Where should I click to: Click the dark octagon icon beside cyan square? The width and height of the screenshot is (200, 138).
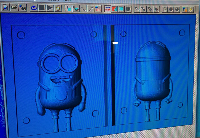128,9
